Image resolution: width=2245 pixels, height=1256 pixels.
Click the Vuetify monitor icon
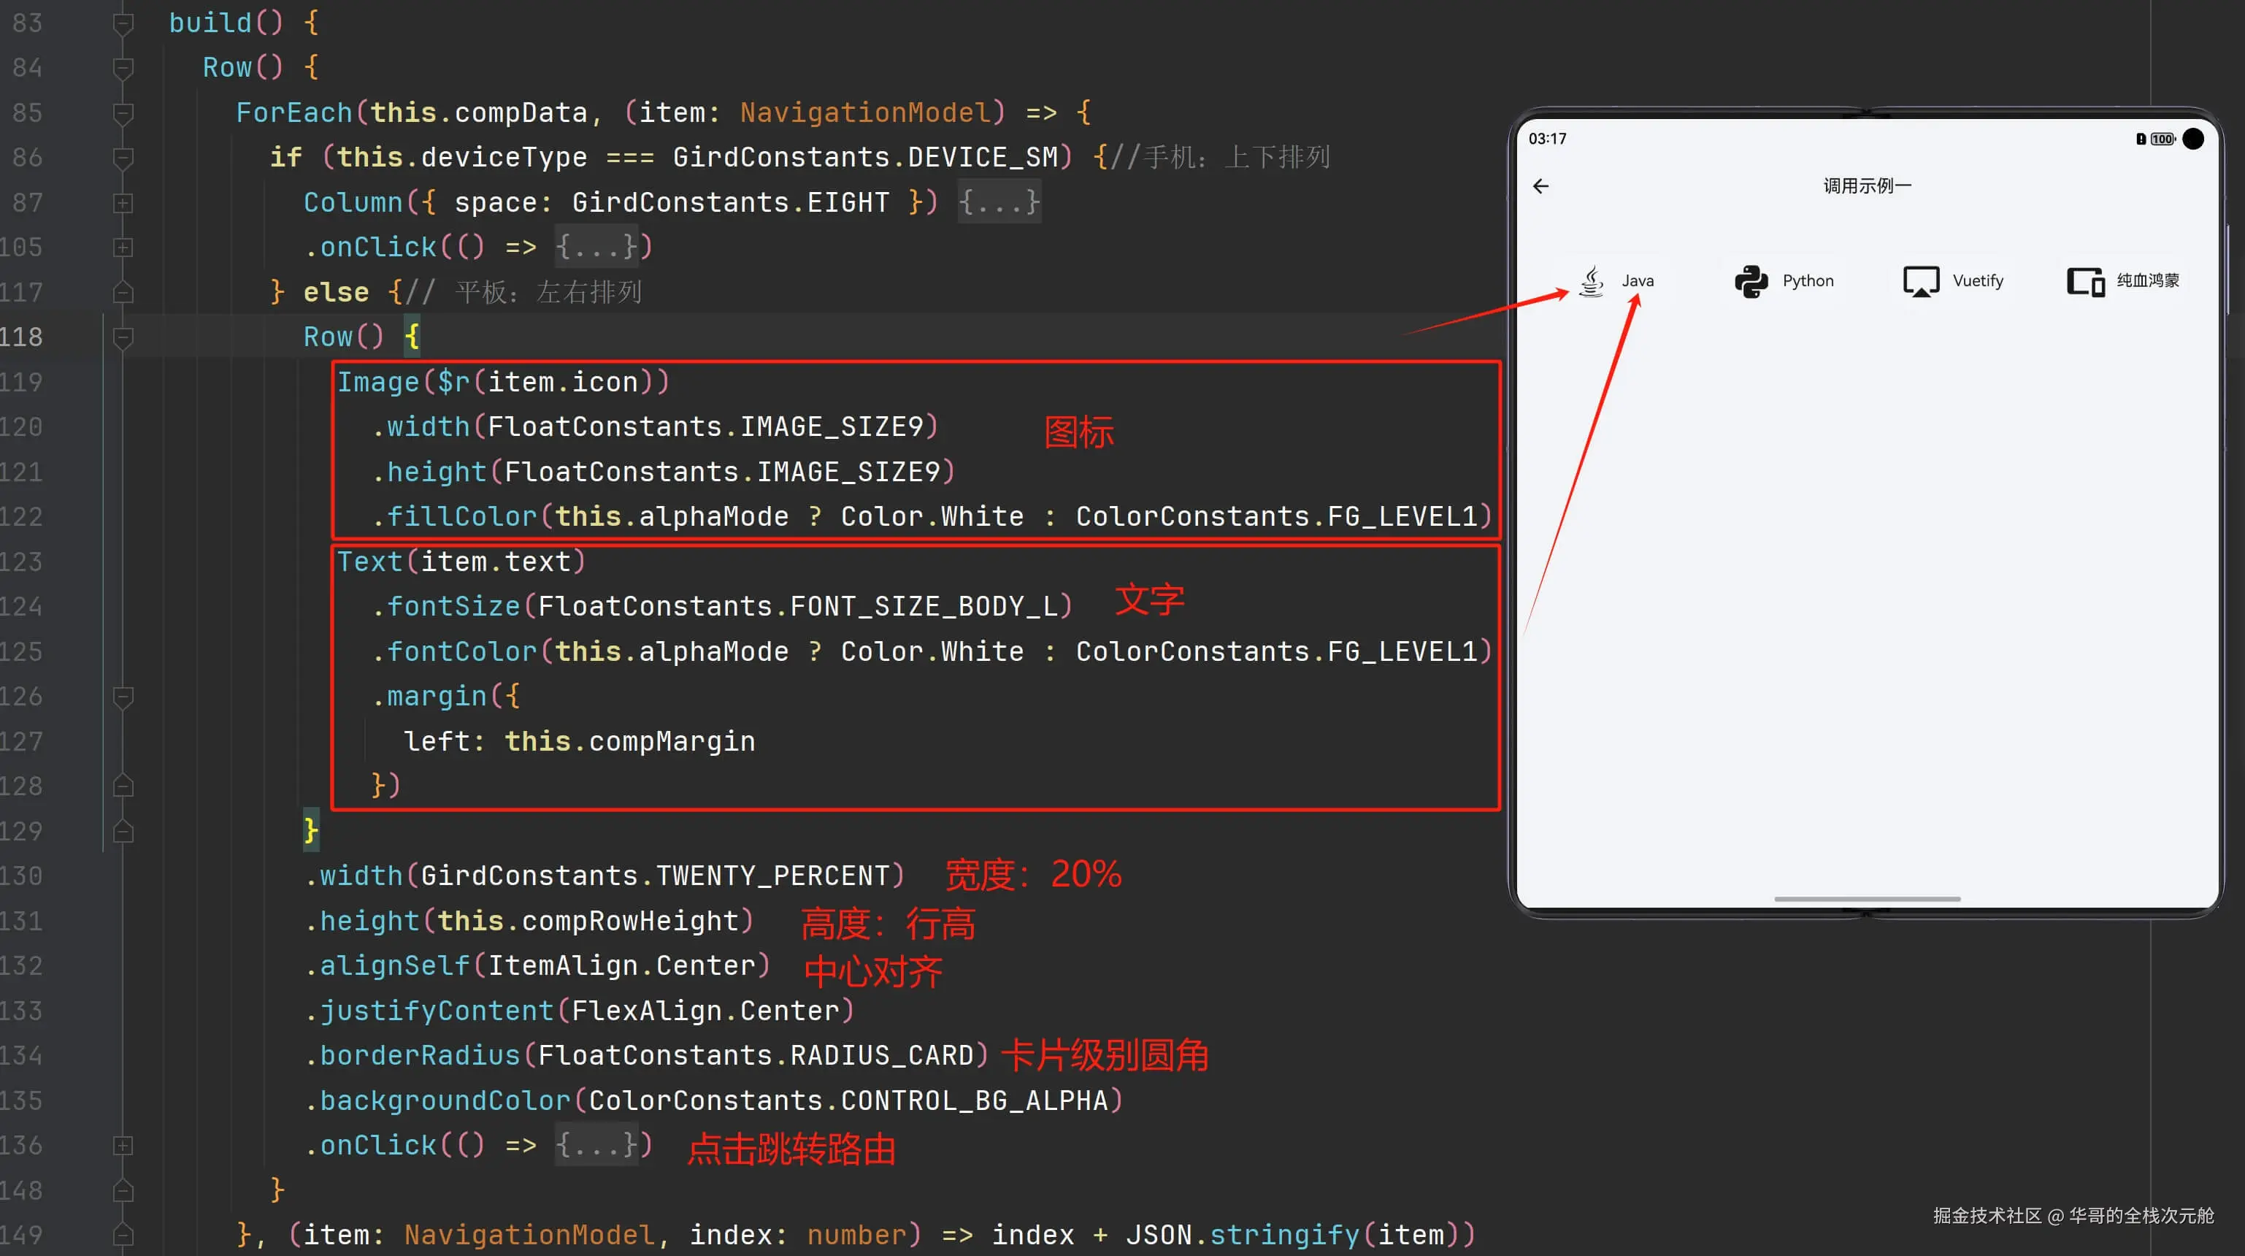coord(1921,280)
